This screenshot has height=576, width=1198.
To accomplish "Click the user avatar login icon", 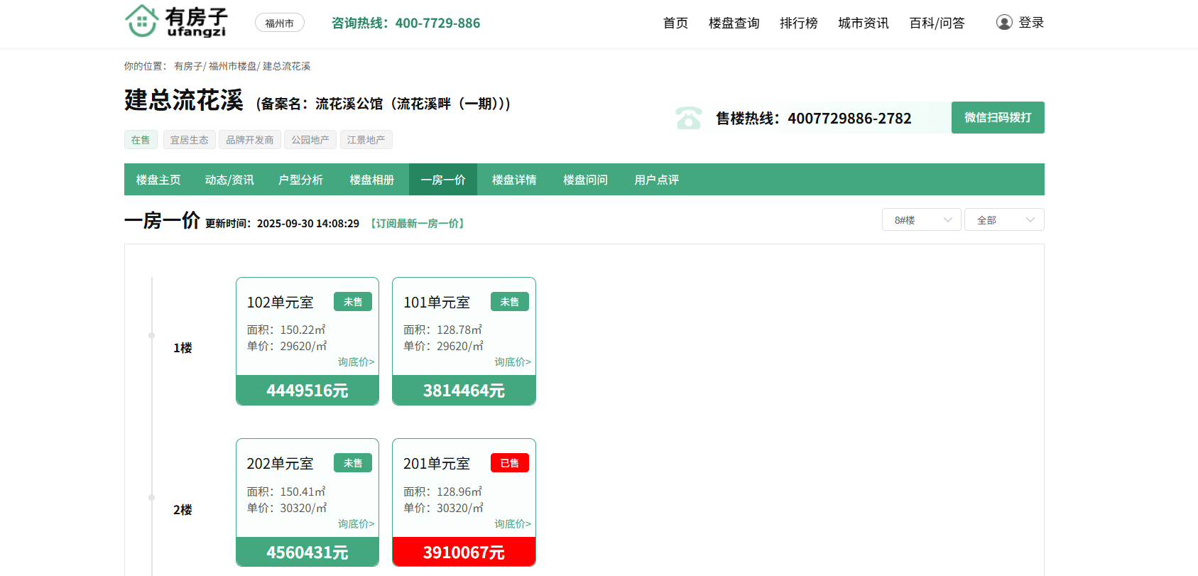I will (1003, 23).
